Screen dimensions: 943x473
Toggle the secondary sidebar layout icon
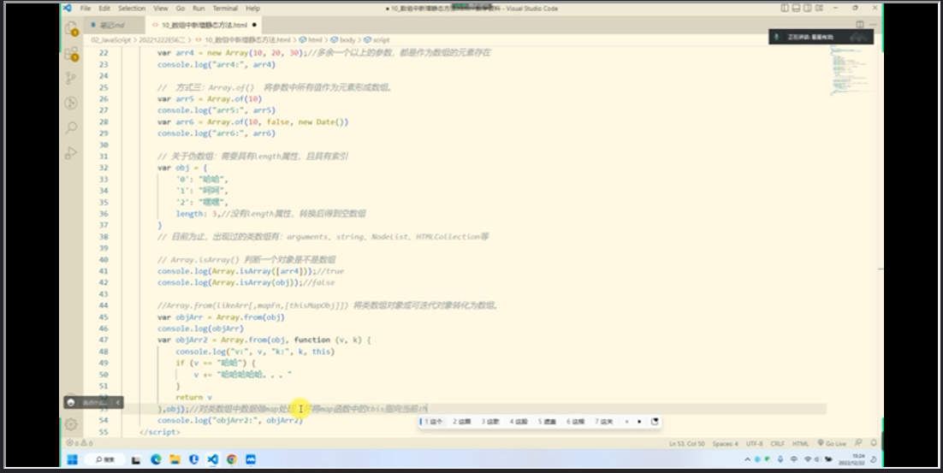click(x=808, y=9)
